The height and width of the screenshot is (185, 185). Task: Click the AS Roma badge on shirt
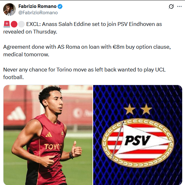pos(62,134)
